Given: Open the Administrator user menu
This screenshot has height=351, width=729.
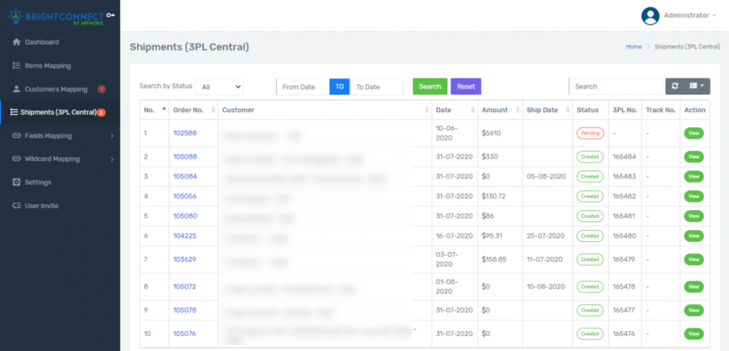Looking at the screenshot, I should point(690,16).
